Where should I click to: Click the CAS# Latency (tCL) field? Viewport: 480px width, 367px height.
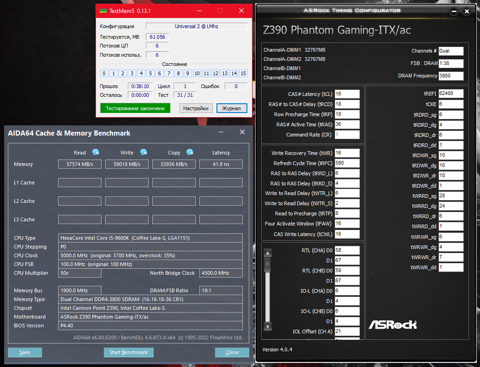click(347, 94)
